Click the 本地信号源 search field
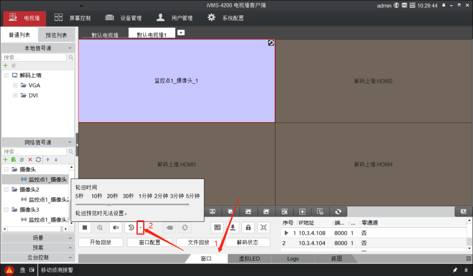The width and height of the screenshot is (473, 276). pos(34,58)
